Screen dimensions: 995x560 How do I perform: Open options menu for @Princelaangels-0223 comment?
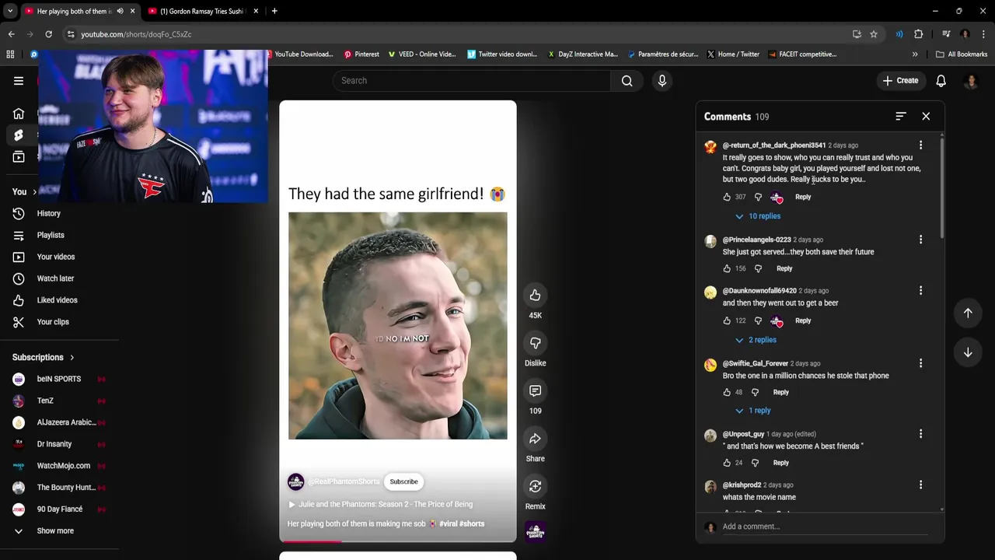920,240
